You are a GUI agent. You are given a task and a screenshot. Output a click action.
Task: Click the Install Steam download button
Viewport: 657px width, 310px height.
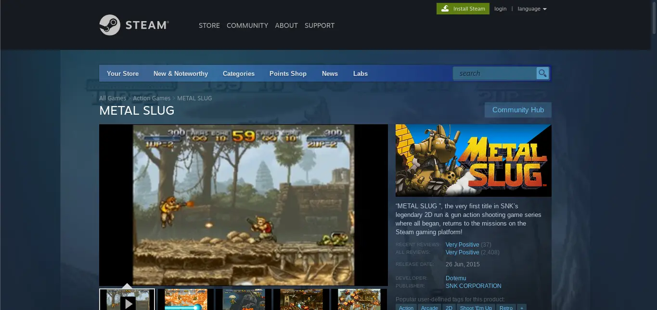(x=463, y=9)
